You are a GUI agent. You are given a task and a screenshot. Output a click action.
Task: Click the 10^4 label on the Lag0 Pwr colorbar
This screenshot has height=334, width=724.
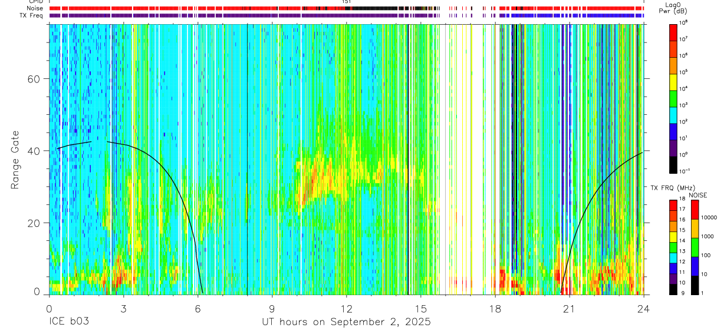pyautogui.click(x=684, y=89)
